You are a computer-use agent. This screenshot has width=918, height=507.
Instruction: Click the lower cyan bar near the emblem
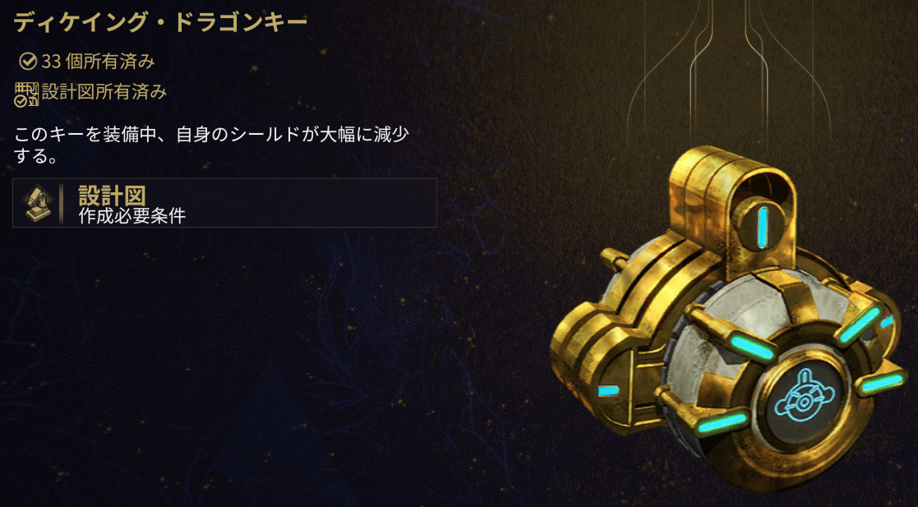722,423
